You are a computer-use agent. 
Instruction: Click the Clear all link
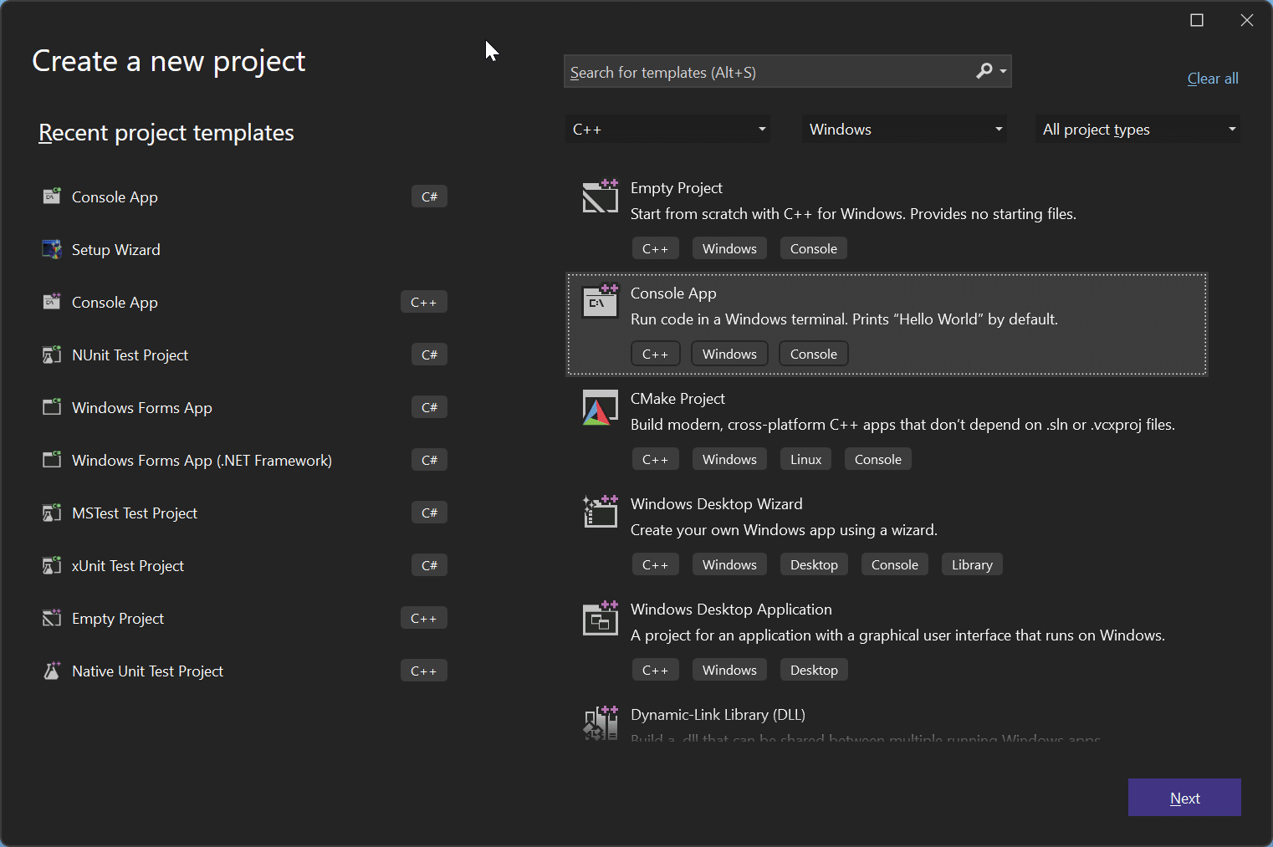point(1212,79)
